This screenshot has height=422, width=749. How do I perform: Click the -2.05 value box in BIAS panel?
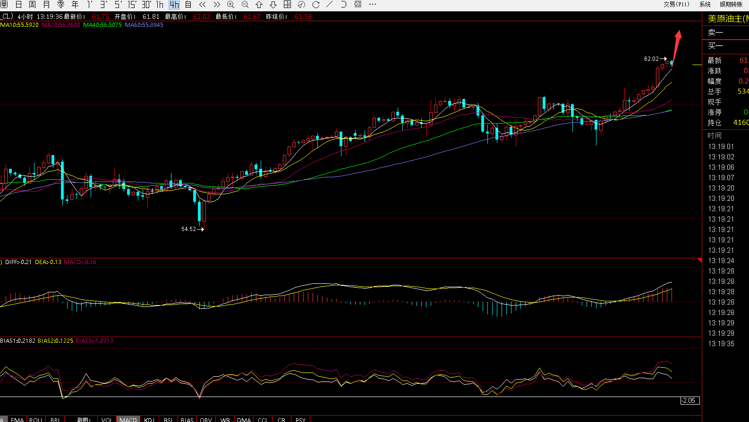[689, 400]
